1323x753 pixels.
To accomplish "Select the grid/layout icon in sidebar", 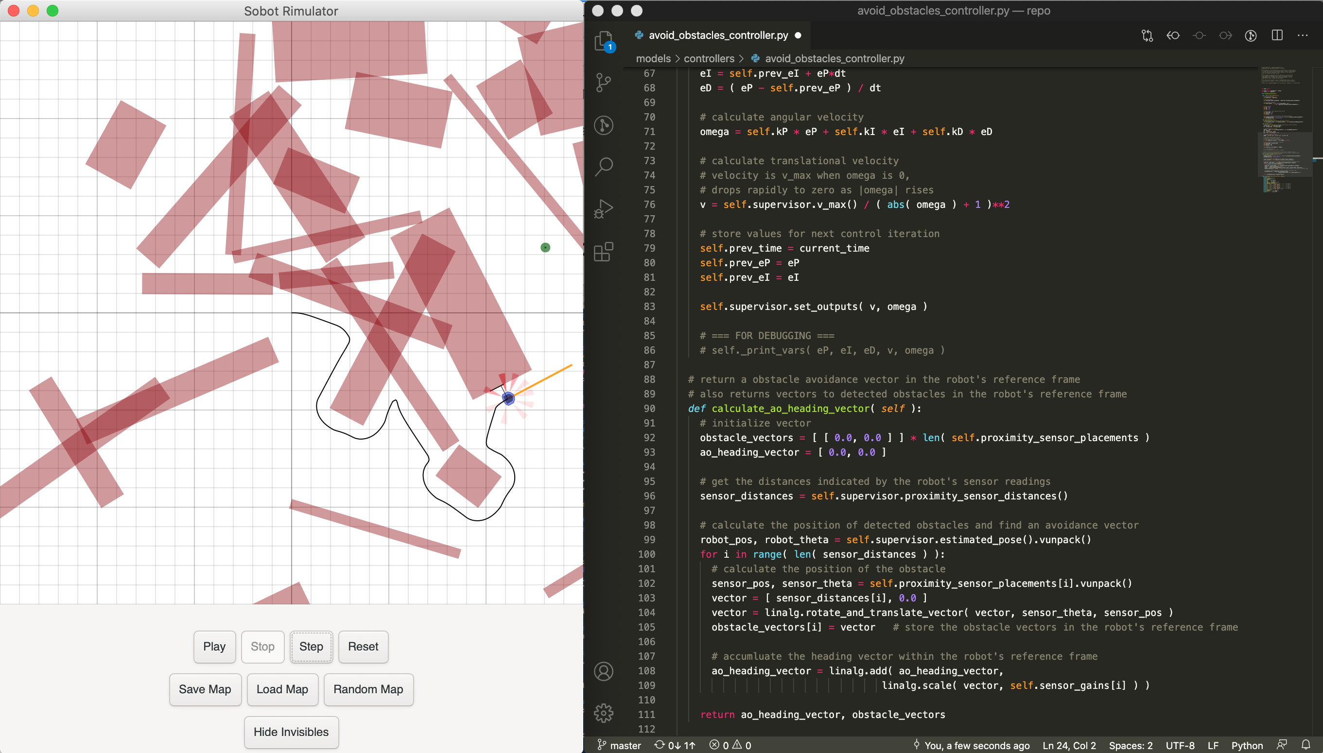I will [602, 253].
